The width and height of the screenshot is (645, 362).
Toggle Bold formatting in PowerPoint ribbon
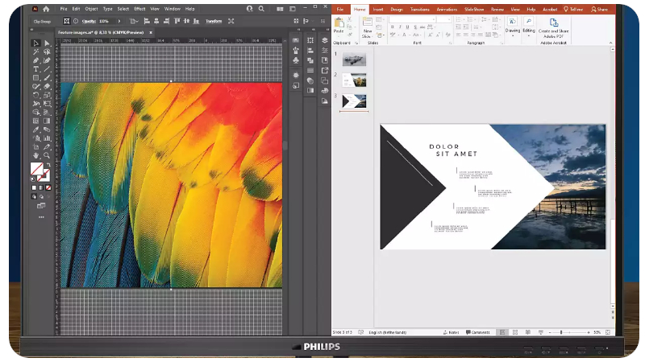392,27
